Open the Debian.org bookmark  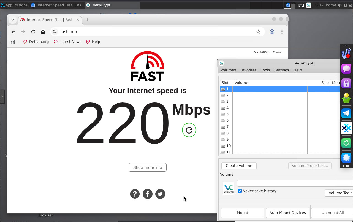pyautogui.click(x=36, y=42)
